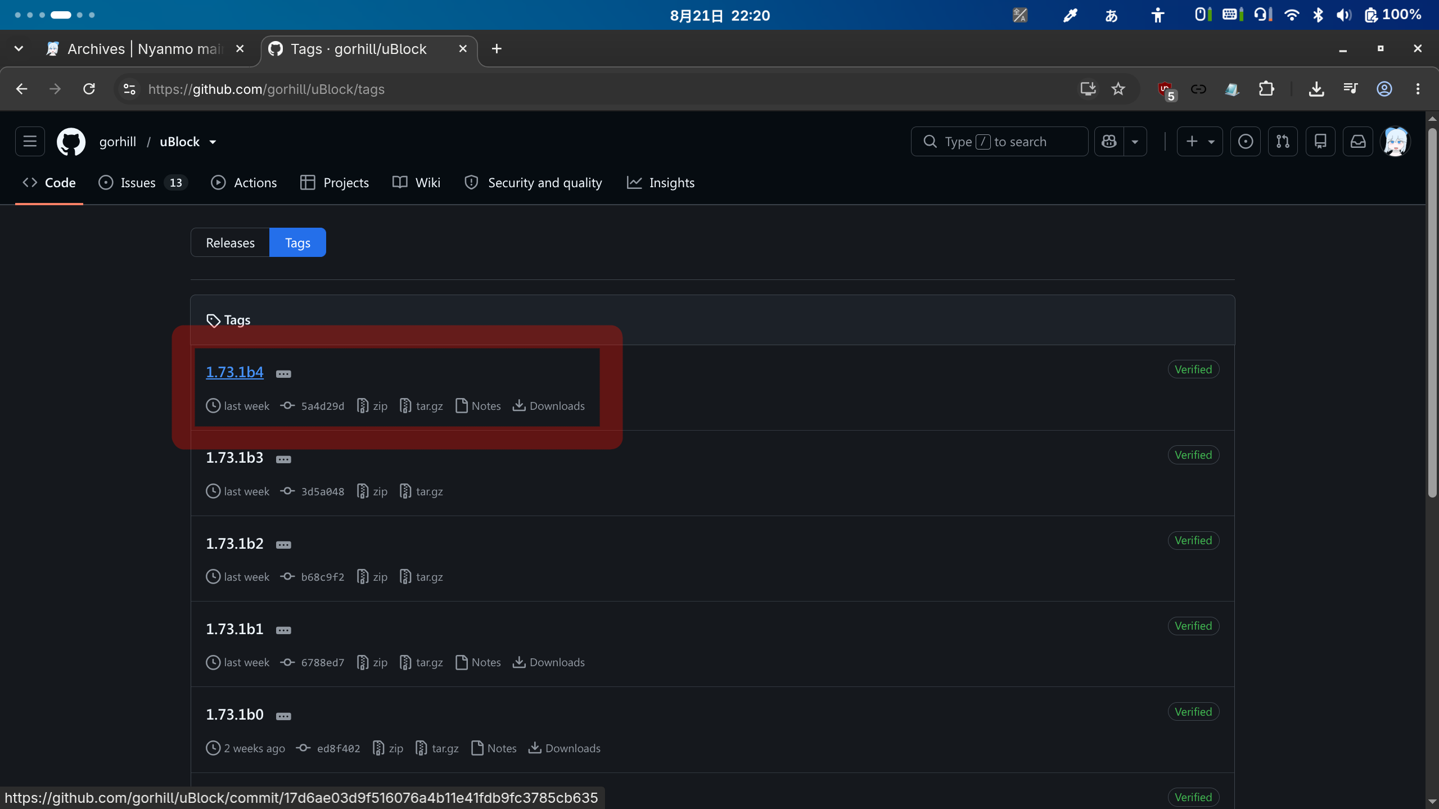1439x809 pixels.
Task: Open the GitHub global navigation hamburger menu
Action: click(30, 142)
